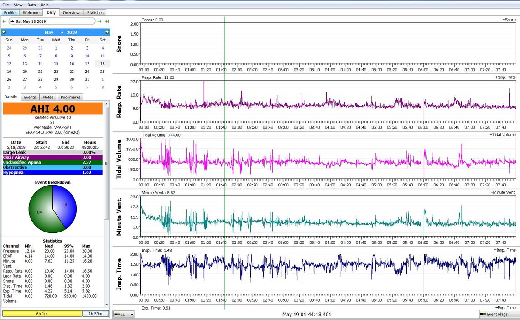Viewport: 520px width, 320px height.
Task: Select May 17 in the calendar
Action: click(x=87, y=64)
